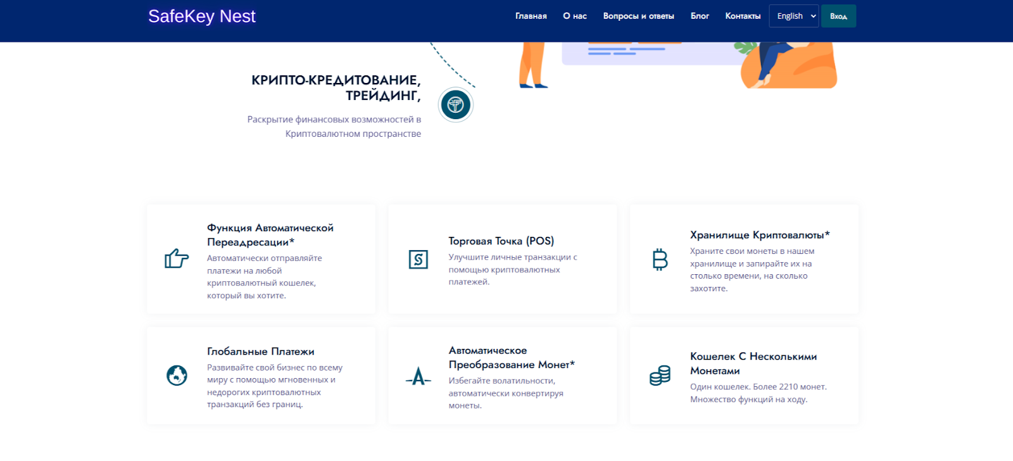Click the Автоматически отправляйте платежи description
The image size is (1013, 461).
(265, 277)
